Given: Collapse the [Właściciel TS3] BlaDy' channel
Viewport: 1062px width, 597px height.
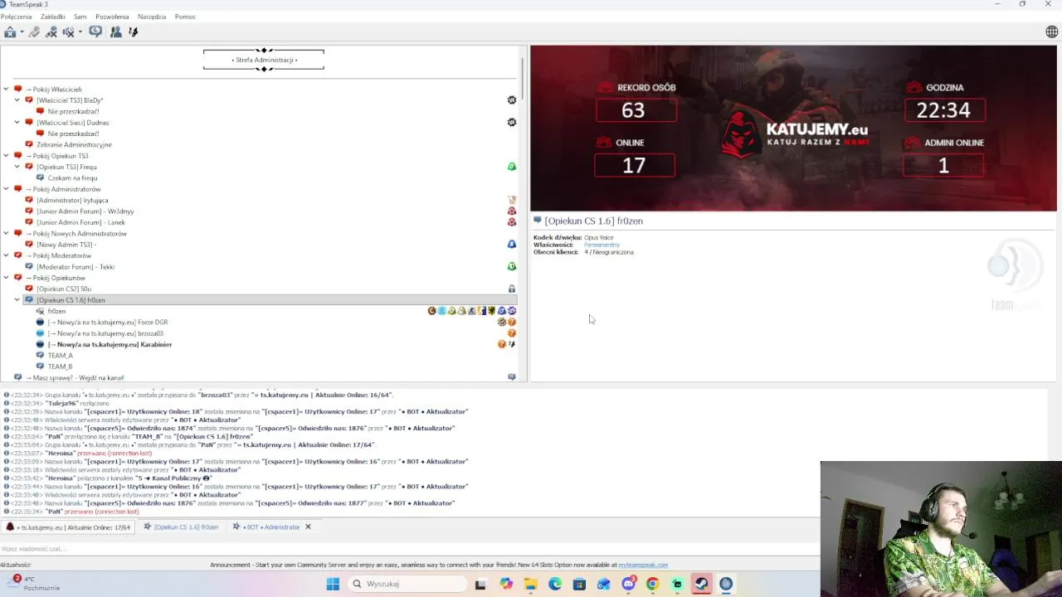Looking at the screenshot, I should [17, 100].
